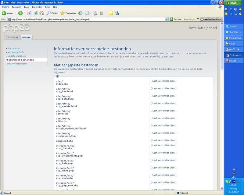This screenshot has height=195, width=244.
Task: Open the Favorieten star button
Action: tap(68, 13)
